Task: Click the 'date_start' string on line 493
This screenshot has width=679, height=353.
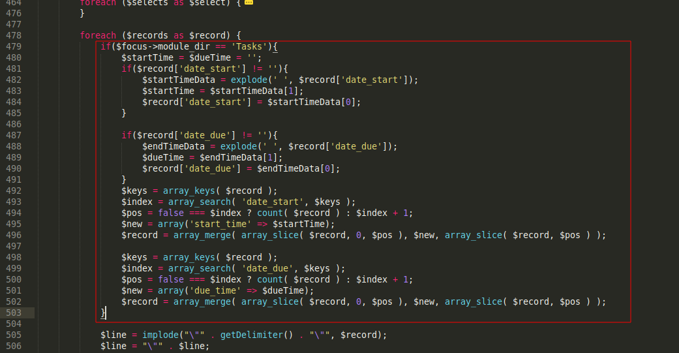Action: (x=273, y=202)
